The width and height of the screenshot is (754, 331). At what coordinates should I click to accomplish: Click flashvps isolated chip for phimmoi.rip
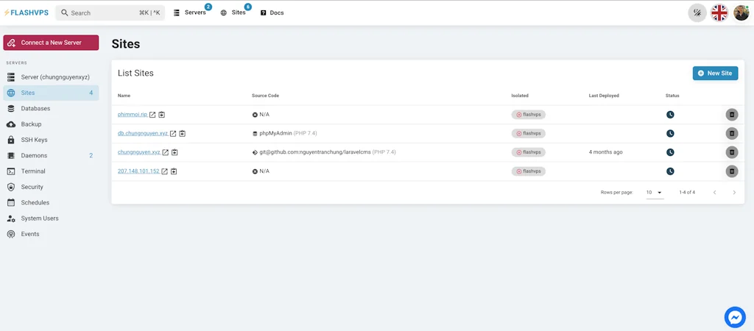(x=529, y=115)
